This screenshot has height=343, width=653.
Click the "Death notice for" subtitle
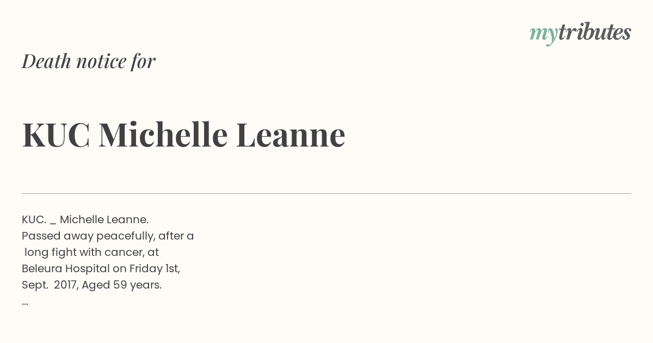tap(89, 61)
